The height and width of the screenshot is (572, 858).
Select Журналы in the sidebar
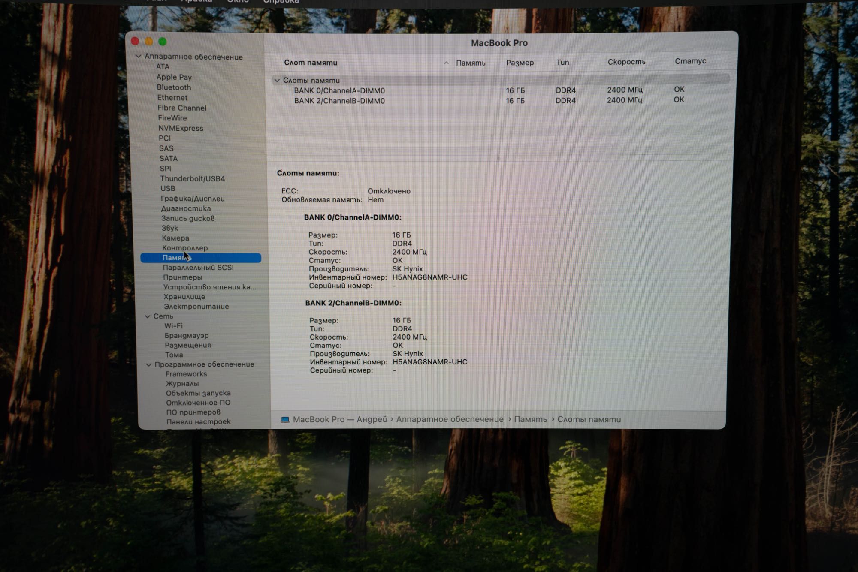point(182,384)
